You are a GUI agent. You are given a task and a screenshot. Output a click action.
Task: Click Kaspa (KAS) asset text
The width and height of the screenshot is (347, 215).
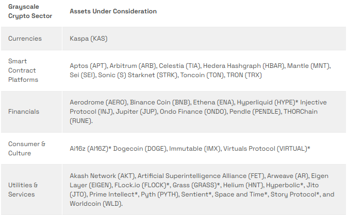89,39
